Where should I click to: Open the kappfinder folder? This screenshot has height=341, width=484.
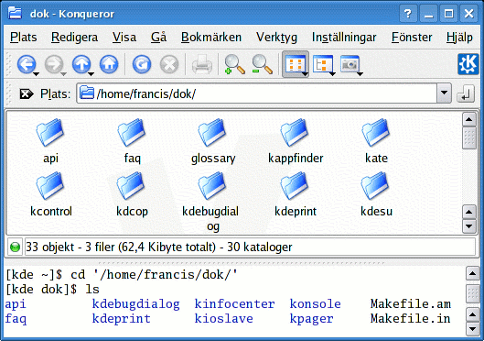pos(296,141)
